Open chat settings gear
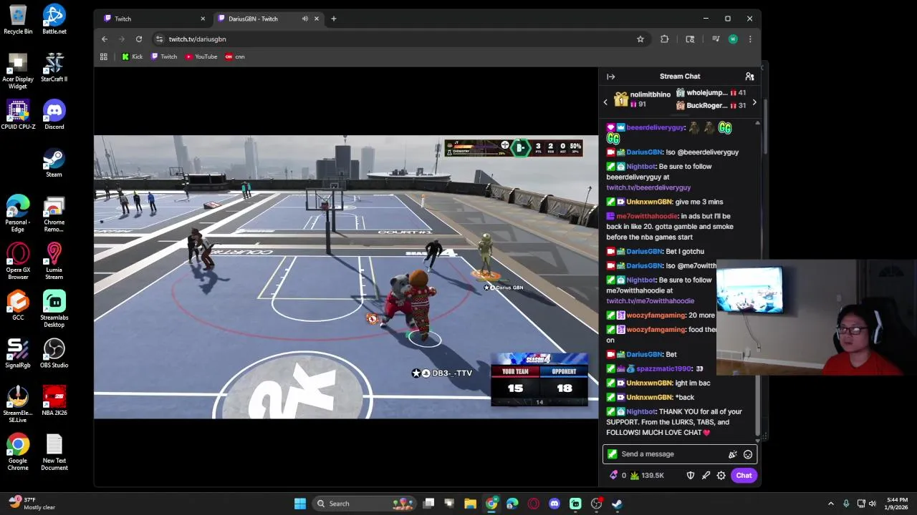The image size is (917, 515). click(x=721, y=476)
